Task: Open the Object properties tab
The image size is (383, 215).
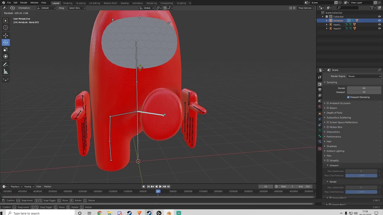Action: 320,113
